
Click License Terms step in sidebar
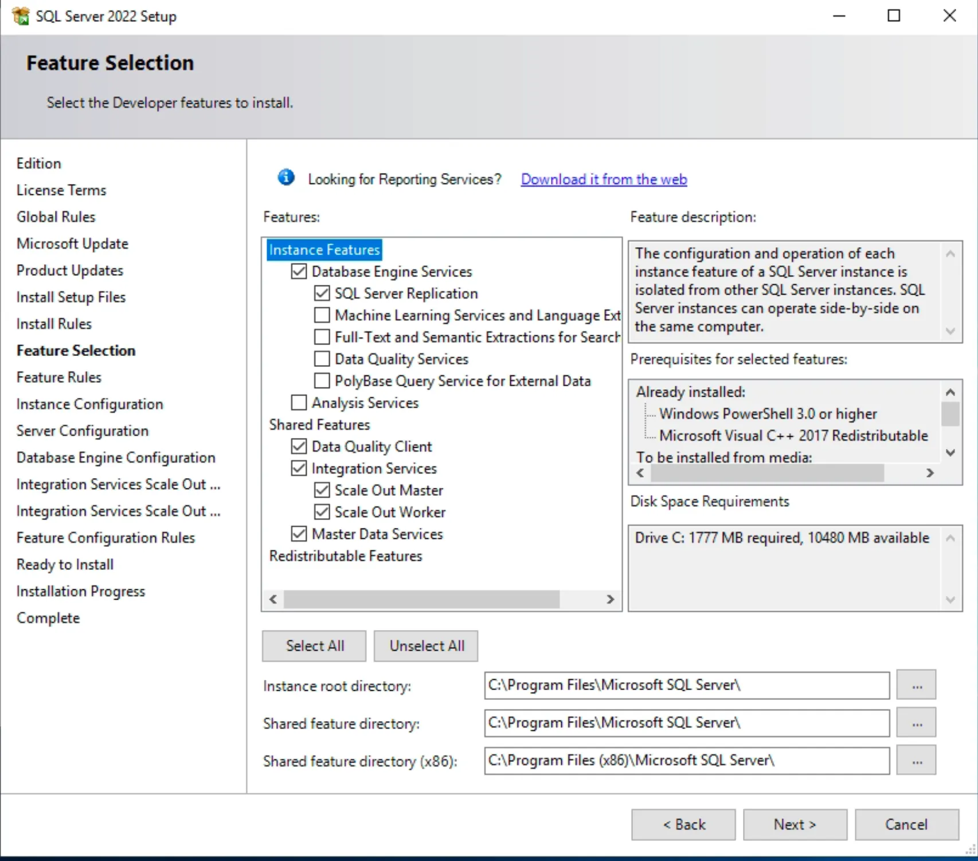tap(61, 190)
